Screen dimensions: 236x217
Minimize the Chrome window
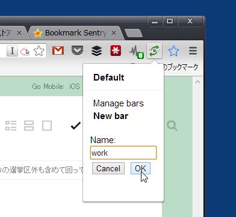[x=155, y=22]
